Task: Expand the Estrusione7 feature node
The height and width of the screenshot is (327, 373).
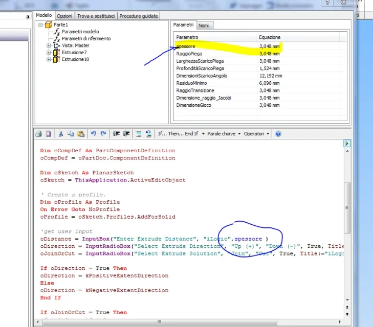Action: tap(49, 53)
